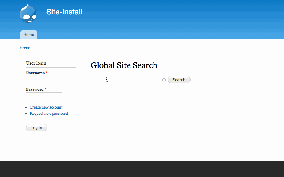Click the Username field label

[35, 73]
